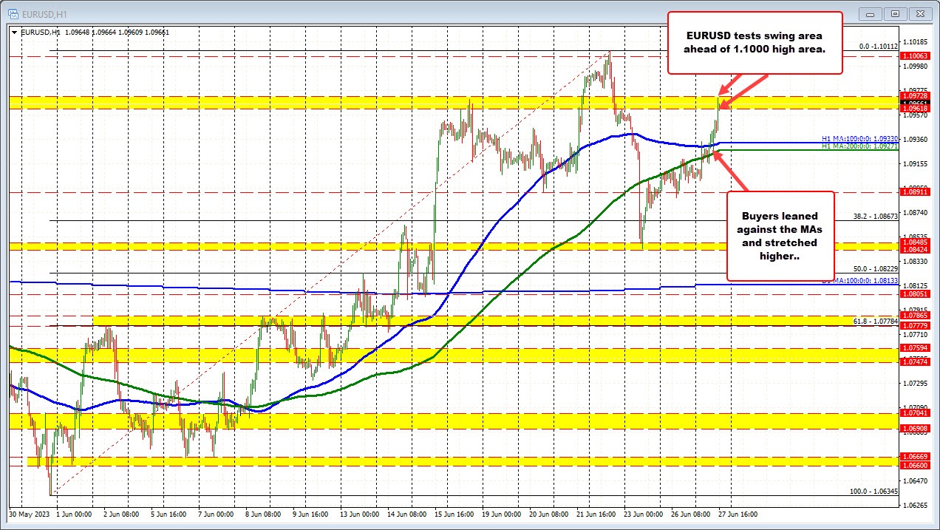This screenshot has width=940, height=530.
Task: Click the restore window button
Action: click(895, 13)
